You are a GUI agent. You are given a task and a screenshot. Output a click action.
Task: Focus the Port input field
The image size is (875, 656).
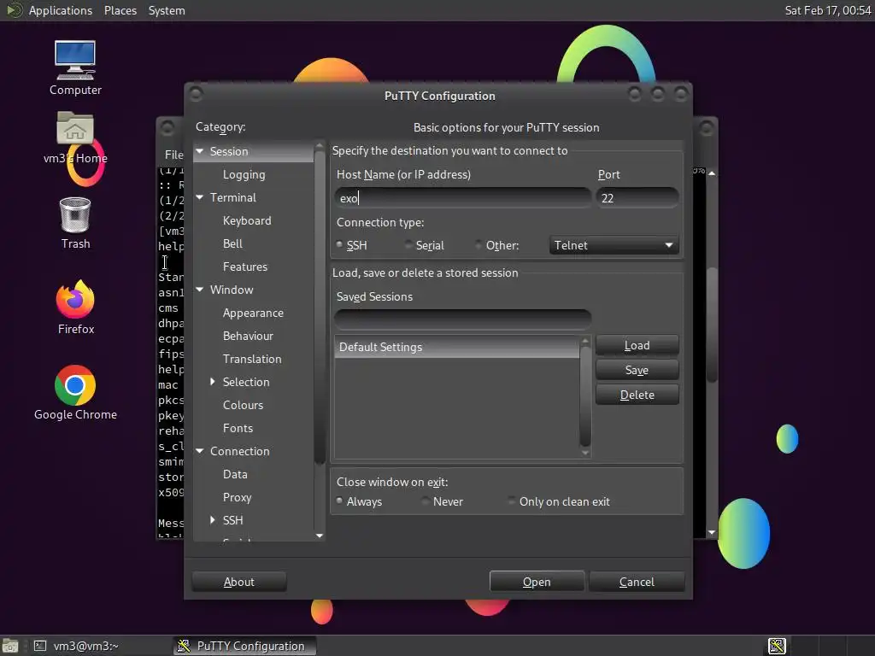click(637, 198)
